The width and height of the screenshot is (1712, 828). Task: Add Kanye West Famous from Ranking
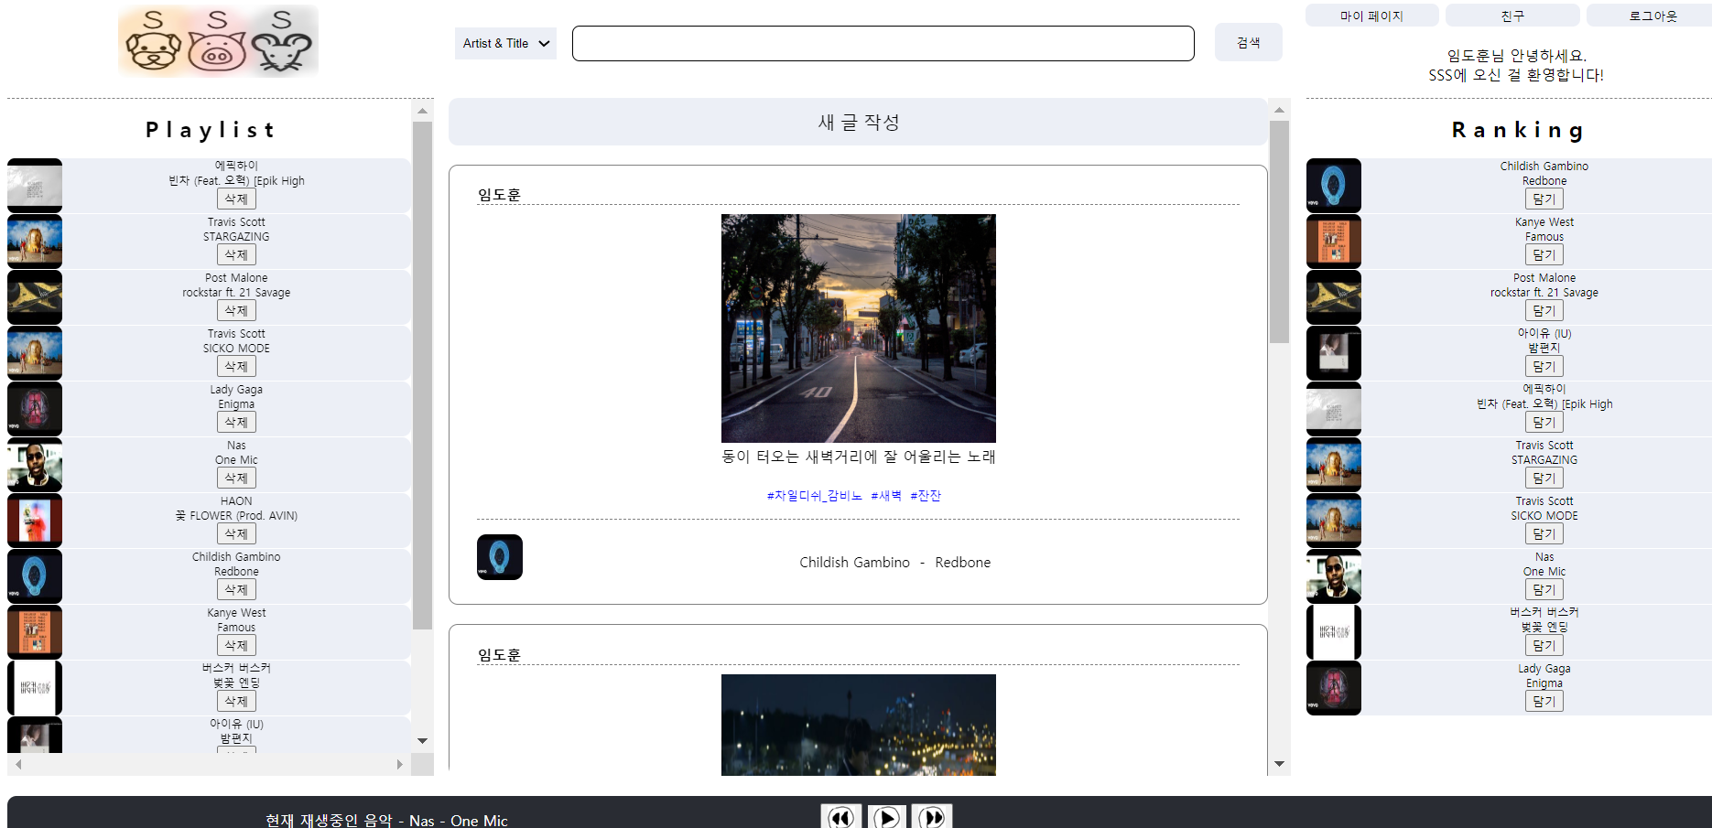[x=1544, y=254]
